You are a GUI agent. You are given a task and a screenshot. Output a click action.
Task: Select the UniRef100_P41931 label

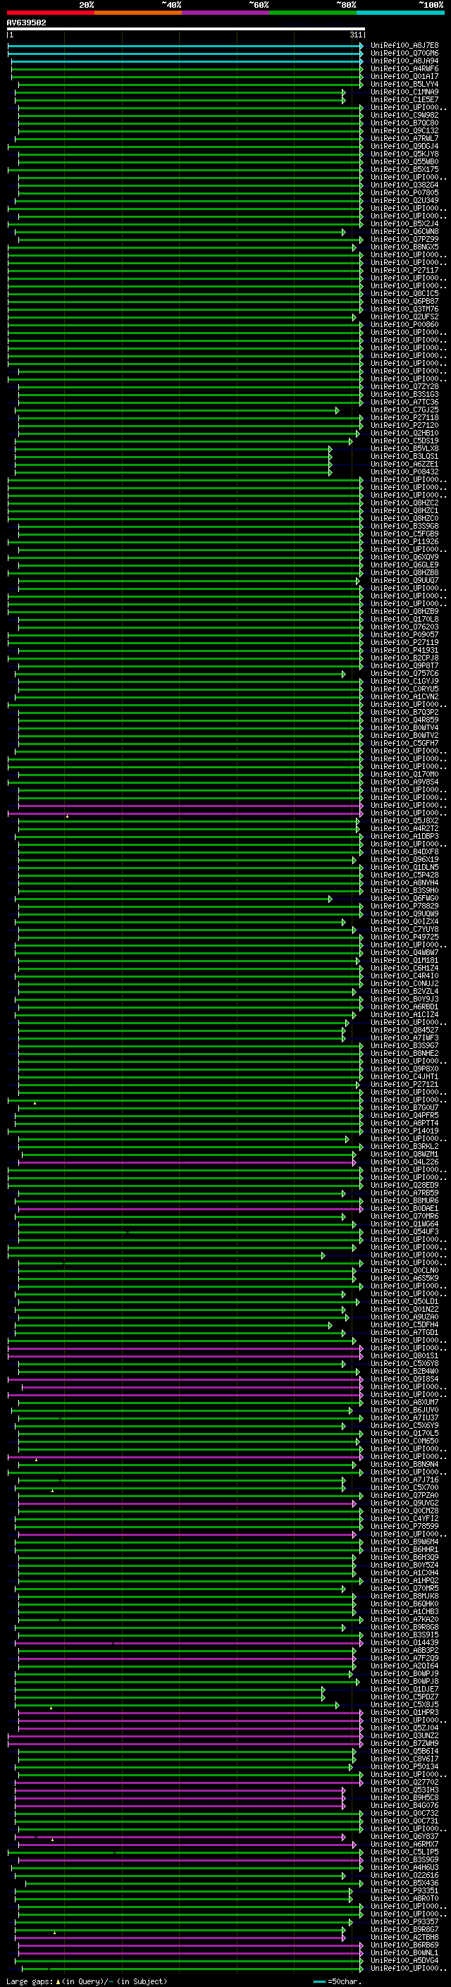404,649
